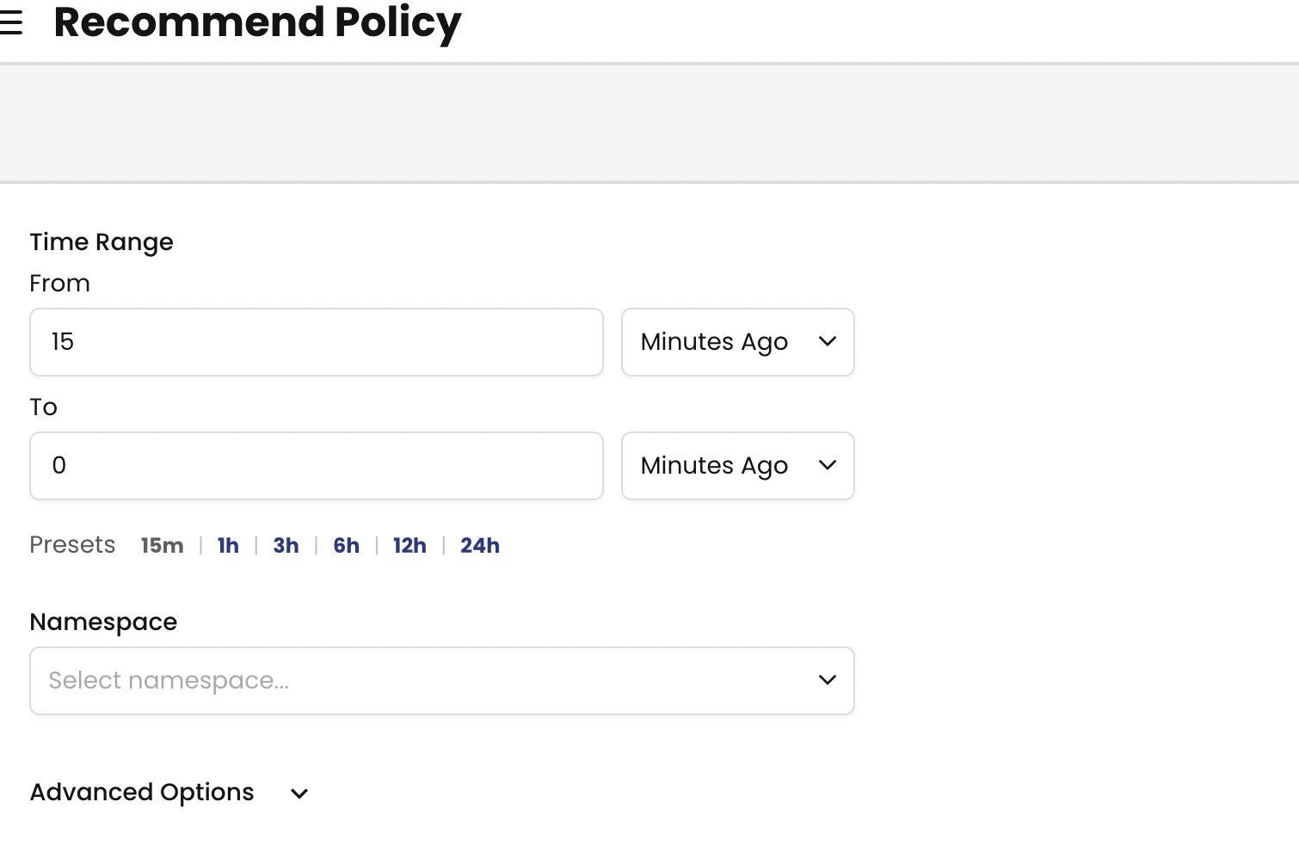Click the Recommend Policy page title
This screenshot has height=851, width=1299.
257,22
